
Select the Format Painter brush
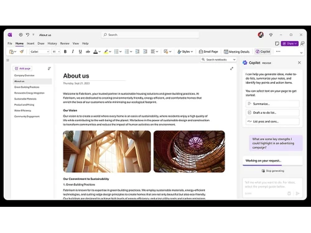click(22, 52)
